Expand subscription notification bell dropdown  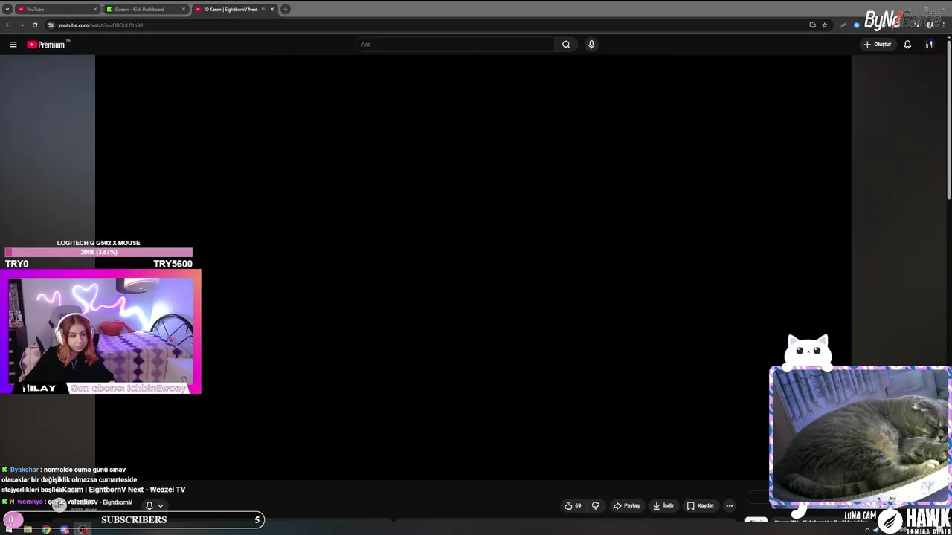[154, 506]
